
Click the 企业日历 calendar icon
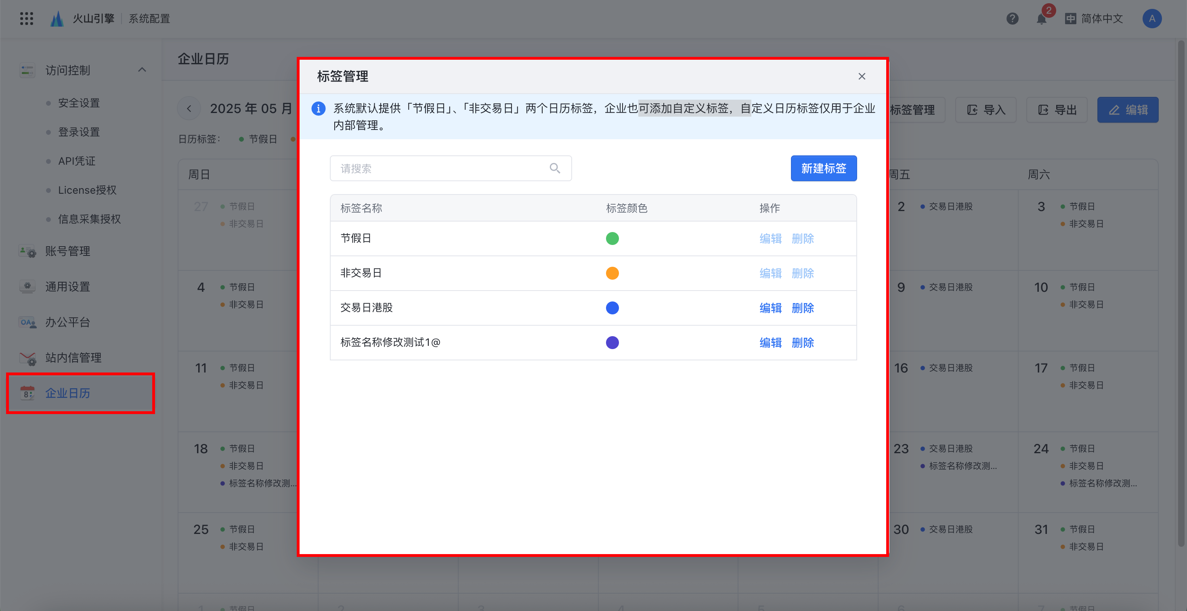pos(27,393)
